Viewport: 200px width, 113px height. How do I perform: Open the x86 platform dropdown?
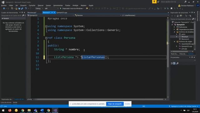[52, 8]
